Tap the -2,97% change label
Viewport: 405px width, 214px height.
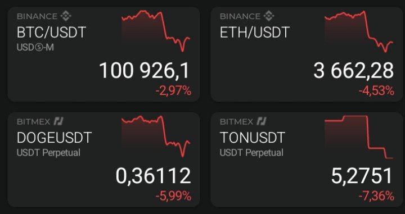pos(173,91)
